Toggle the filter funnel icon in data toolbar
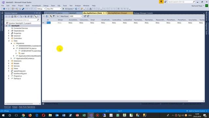 [54, 16]
